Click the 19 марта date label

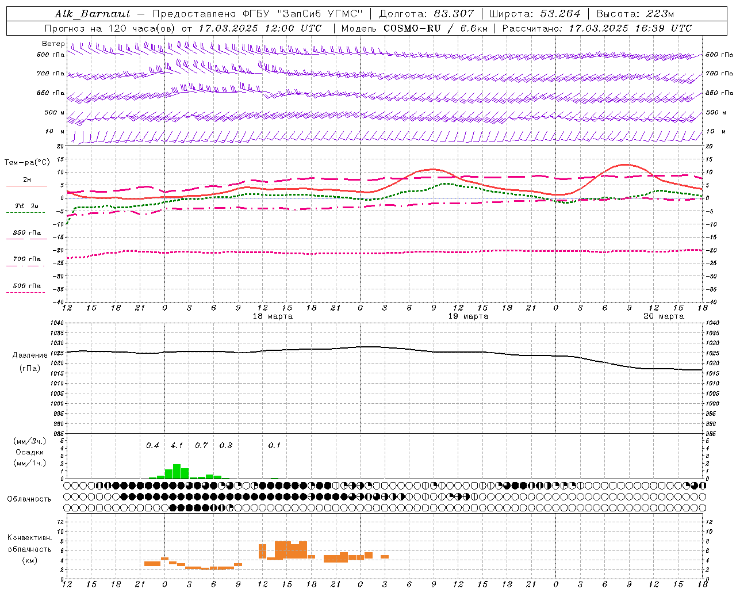point(468,316)
